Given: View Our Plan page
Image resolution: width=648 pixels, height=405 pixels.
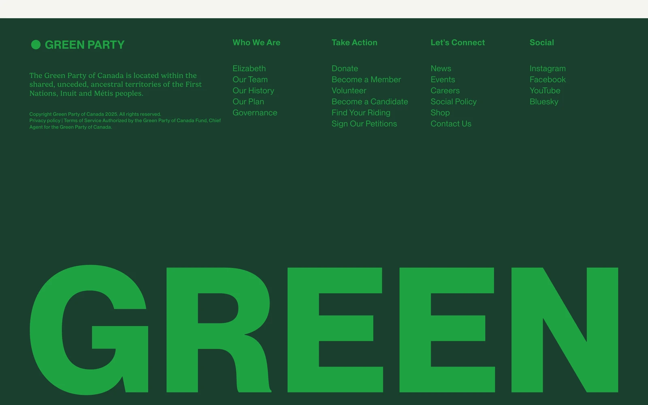Looking at the screenshot, I should click(x=248, y=102).
